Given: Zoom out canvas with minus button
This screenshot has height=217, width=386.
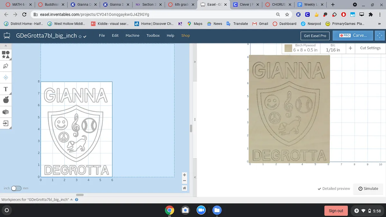Looking at the screenshot, I should click(184, 181).
